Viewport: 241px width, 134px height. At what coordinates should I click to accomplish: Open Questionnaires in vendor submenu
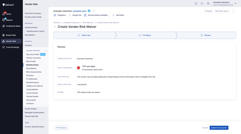[33, 83]
